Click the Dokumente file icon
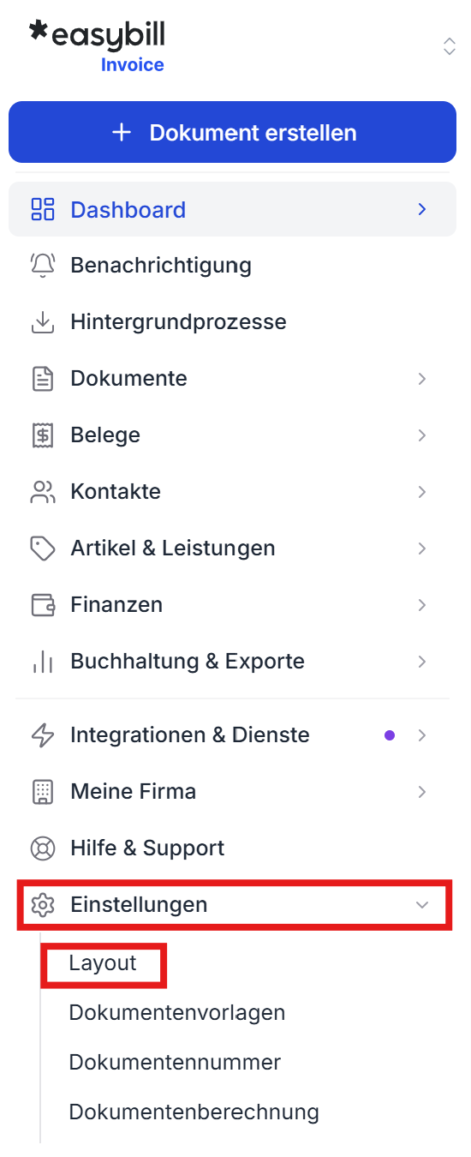This screenshot has width=471, height=1157. [42, 379]
